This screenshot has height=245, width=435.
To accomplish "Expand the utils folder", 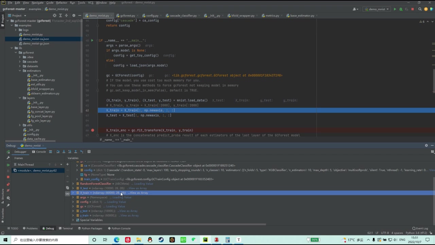I will tap(20, 125).
